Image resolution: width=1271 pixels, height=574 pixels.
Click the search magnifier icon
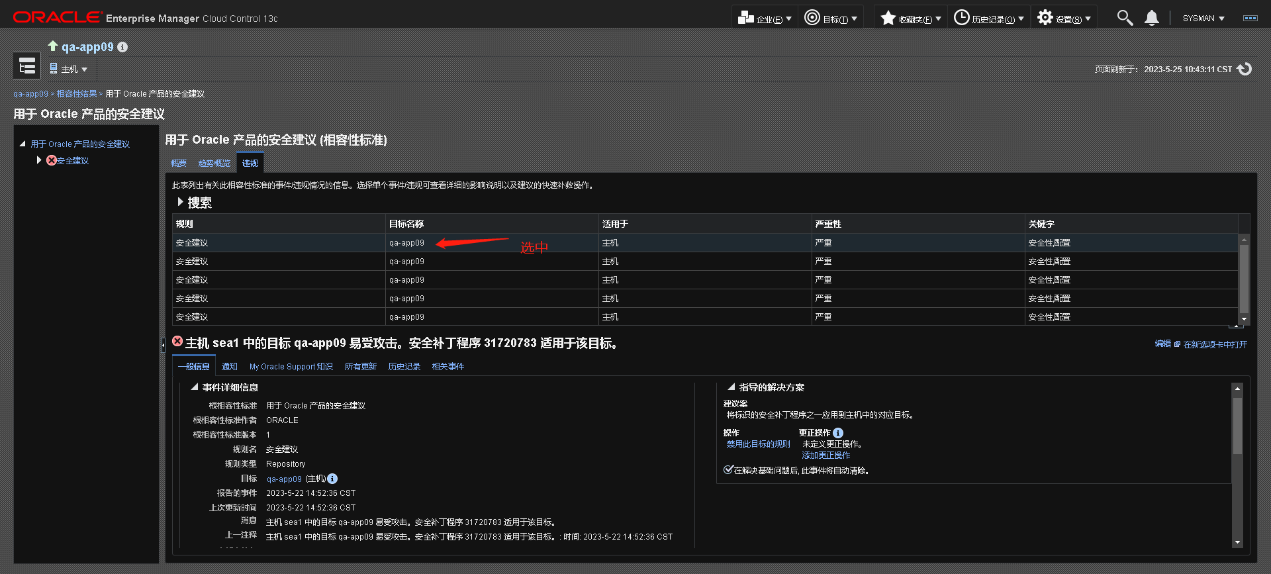1125,18
